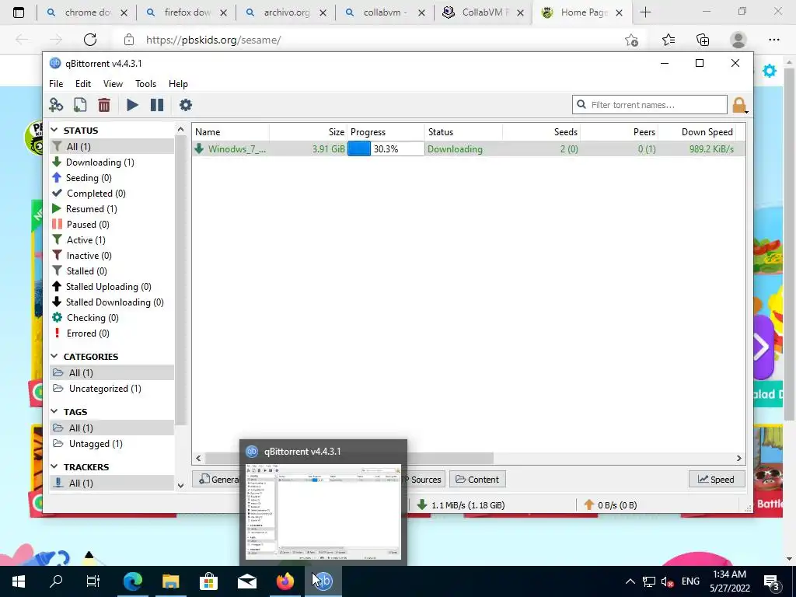Select the Uncategorized (1) category
This screenshot has height=597, width=796.
tap(112, 389)
